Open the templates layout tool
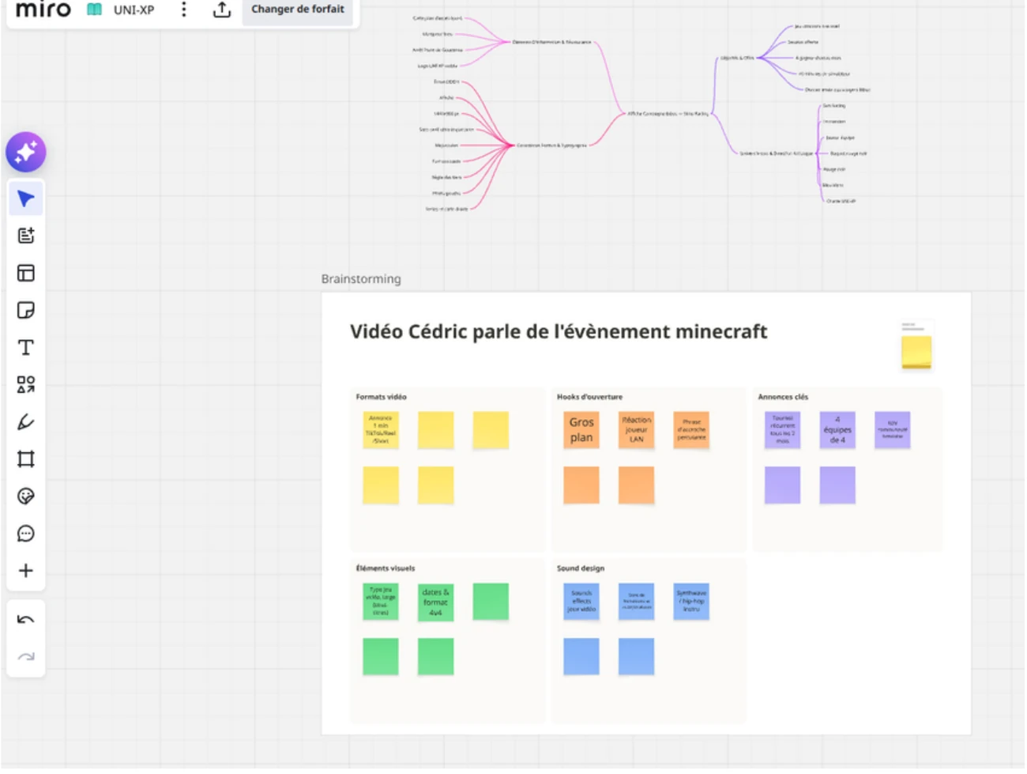Image resolution: width=1027 pixels, height=774 pixels. tap(26, 273)
